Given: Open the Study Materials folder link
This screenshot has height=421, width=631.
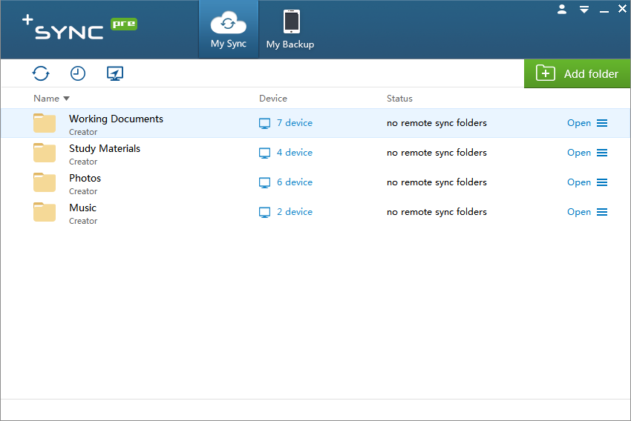Looking at the screenshot, I should tap(578, 153).
